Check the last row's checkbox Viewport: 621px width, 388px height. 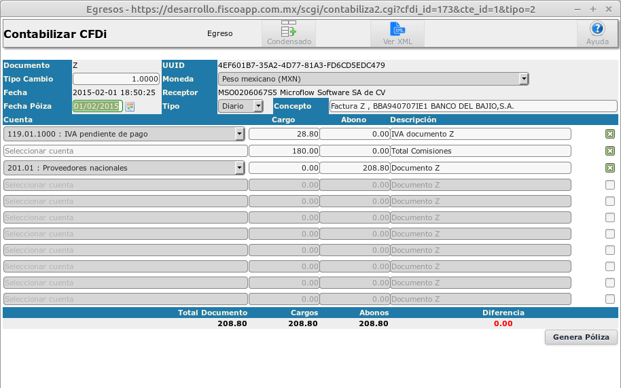click(x=609, y=299)
